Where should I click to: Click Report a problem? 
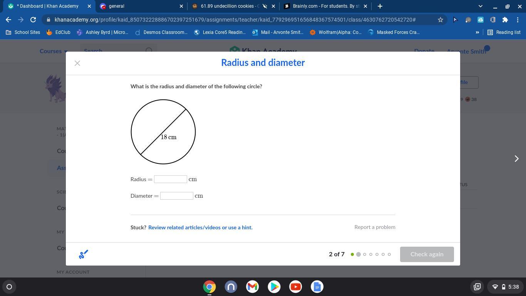pyautogui.click(x=375, y=227)
